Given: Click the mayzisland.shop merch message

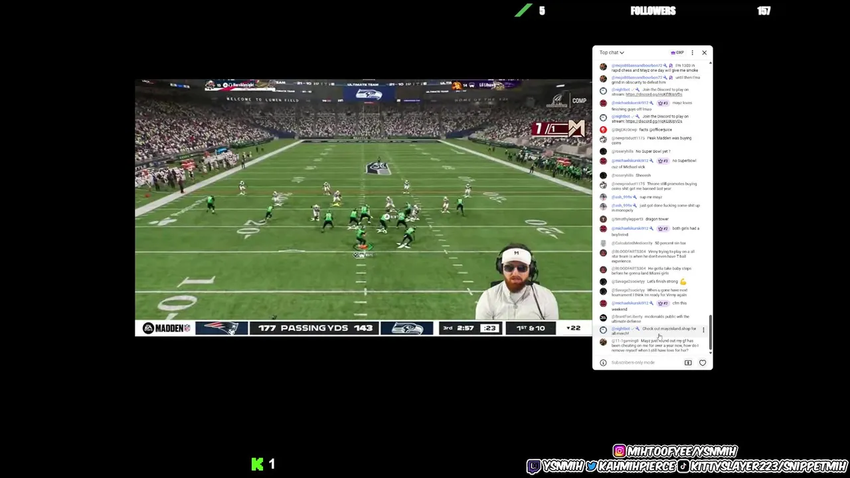Looking at the screenshot, I should [654, 330].
